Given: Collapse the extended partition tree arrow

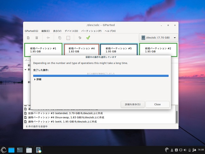Looking at the screenshot, I should (26, 70).
